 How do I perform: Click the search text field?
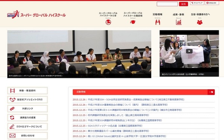[x=167, y=4]
